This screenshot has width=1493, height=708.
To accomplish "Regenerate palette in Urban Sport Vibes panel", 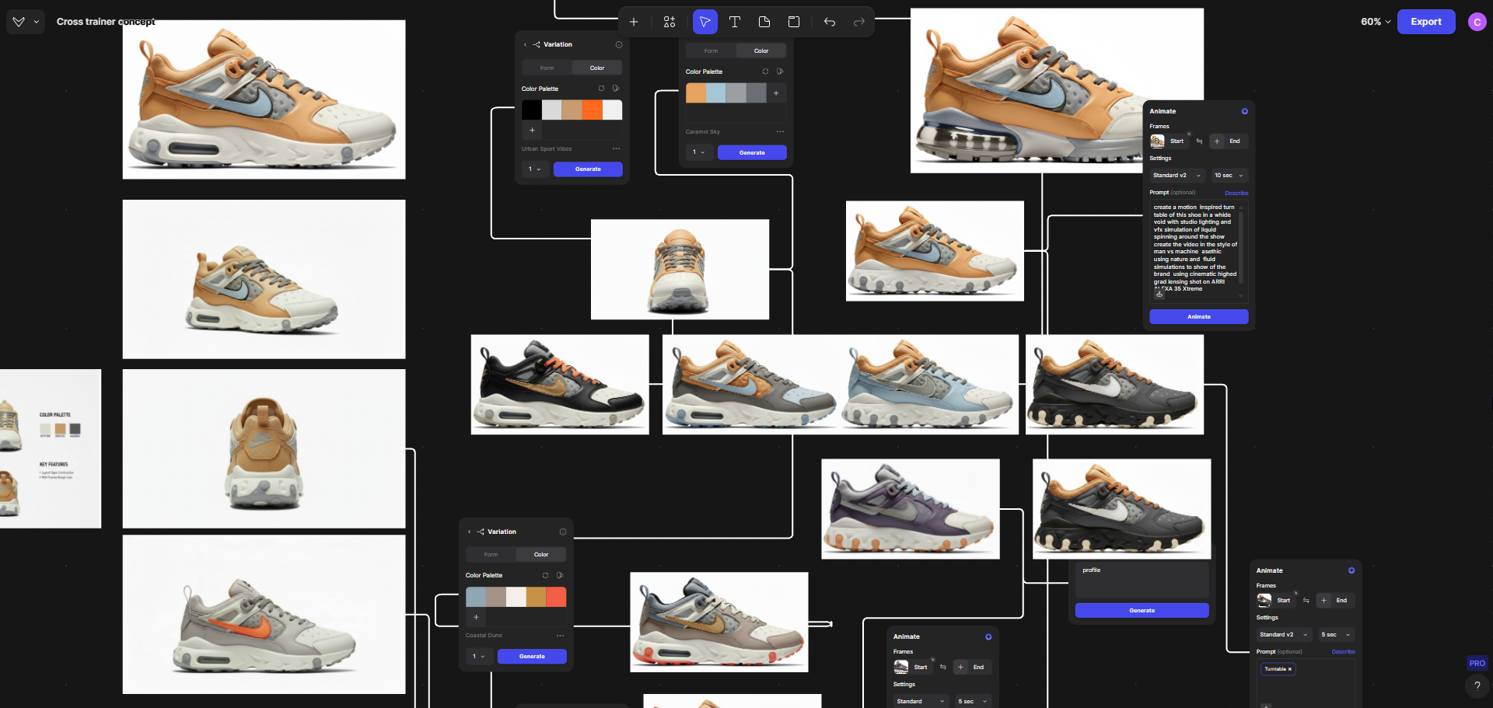I will (601, 89).
